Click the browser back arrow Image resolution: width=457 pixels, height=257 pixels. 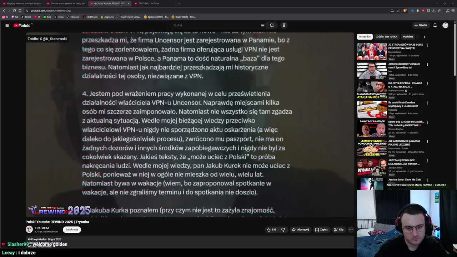(x=4, y=11)
